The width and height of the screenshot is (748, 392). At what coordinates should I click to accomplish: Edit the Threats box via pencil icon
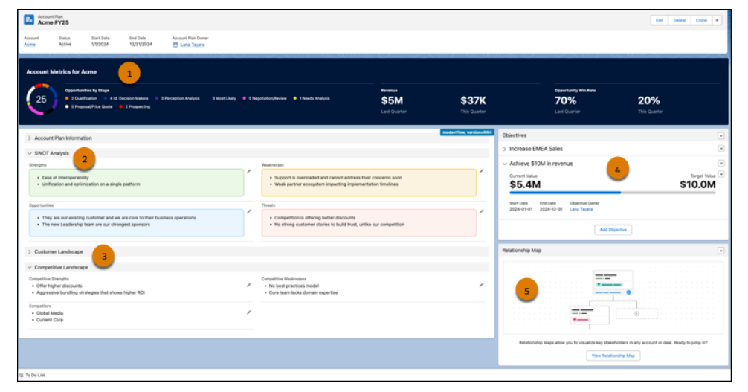pos(482,211)
